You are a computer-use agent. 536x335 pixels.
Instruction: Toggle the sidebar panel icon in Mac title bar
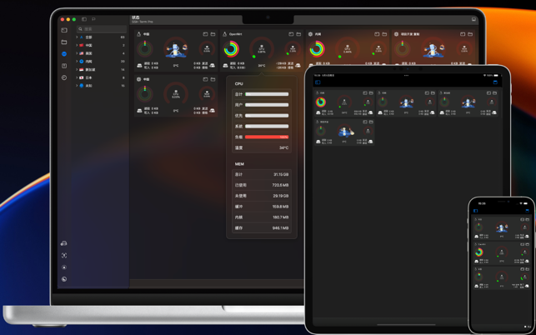[84, 19]
